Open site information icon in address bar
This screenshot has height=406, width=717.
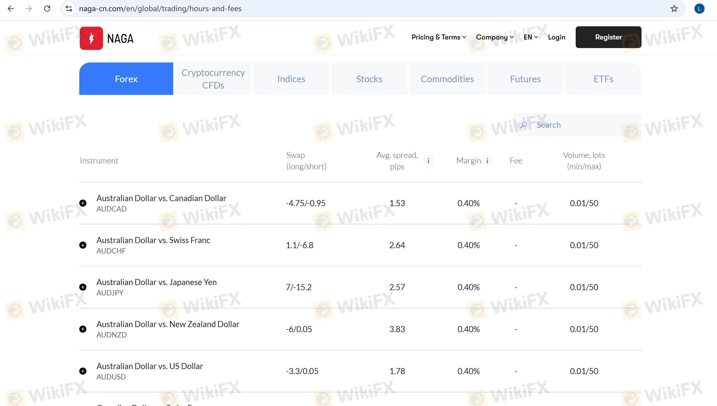(69, 9)
